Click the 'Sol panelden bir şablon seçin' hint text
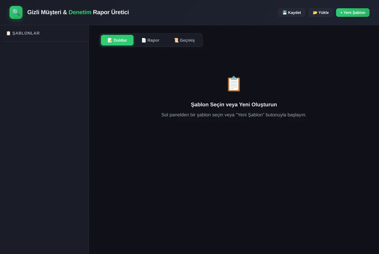Viewport: 379px width, 254px height. [234, 115]
